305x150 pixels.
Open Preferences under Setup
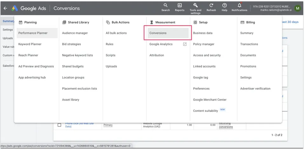201,89
